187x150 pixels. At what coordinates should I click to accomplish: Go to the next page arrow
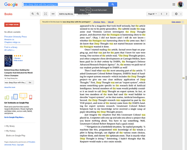(x=167, y=14)
